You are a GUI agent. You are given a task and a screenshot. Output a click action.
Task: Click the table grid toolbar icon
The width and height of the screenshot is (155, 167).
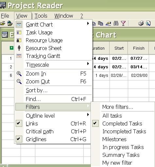[x=100, y=23]
